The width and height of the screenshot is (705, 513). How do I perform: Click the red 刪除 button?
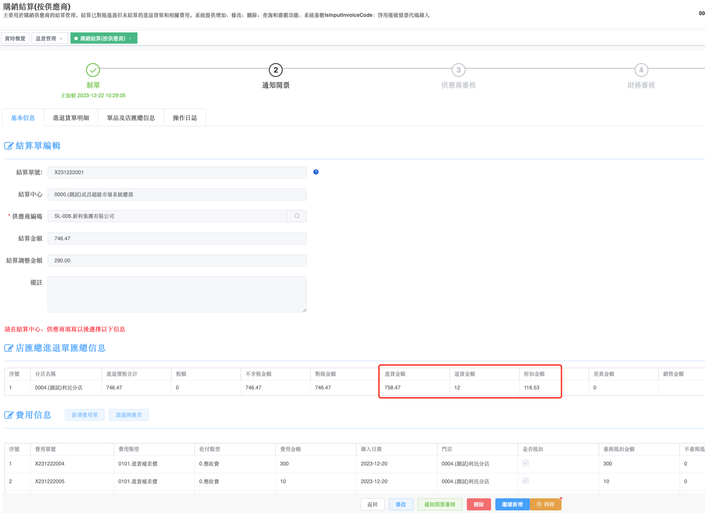coord(479,504)
